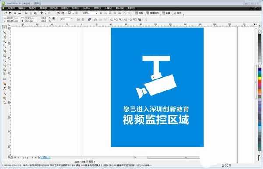Expand the undo history dropdown arrow

point(46,13)
